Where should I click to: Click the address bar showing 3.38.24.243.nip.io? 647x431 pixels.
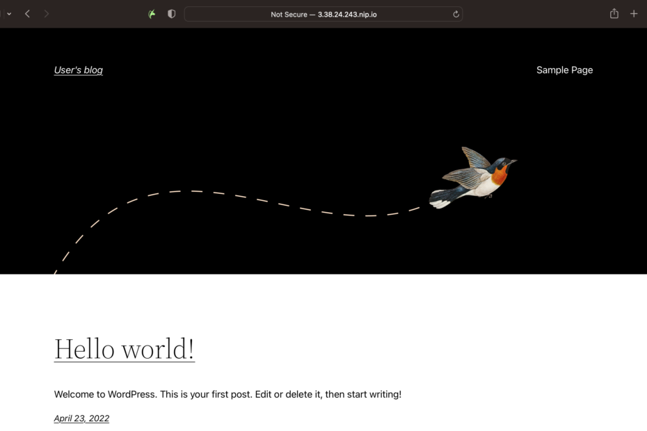[x=323, y=14]
